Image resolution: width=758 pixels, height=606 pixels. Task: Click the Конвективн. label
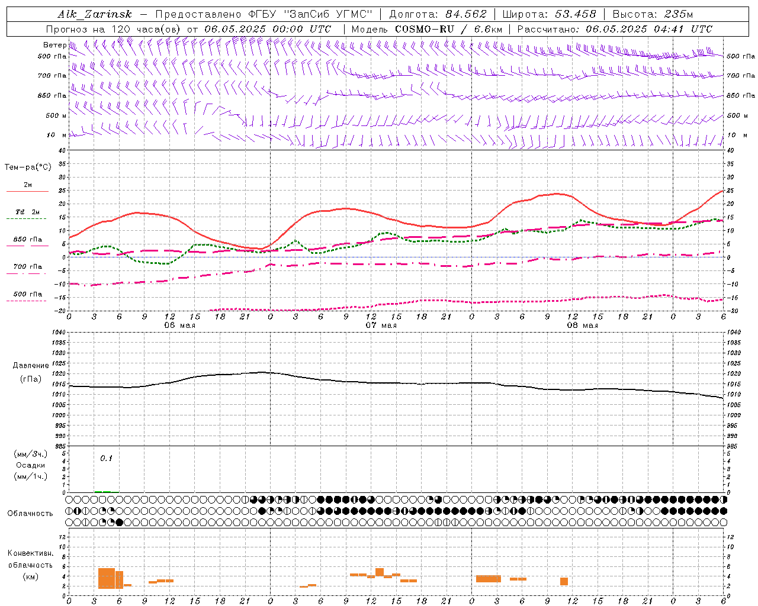[31, 553]
